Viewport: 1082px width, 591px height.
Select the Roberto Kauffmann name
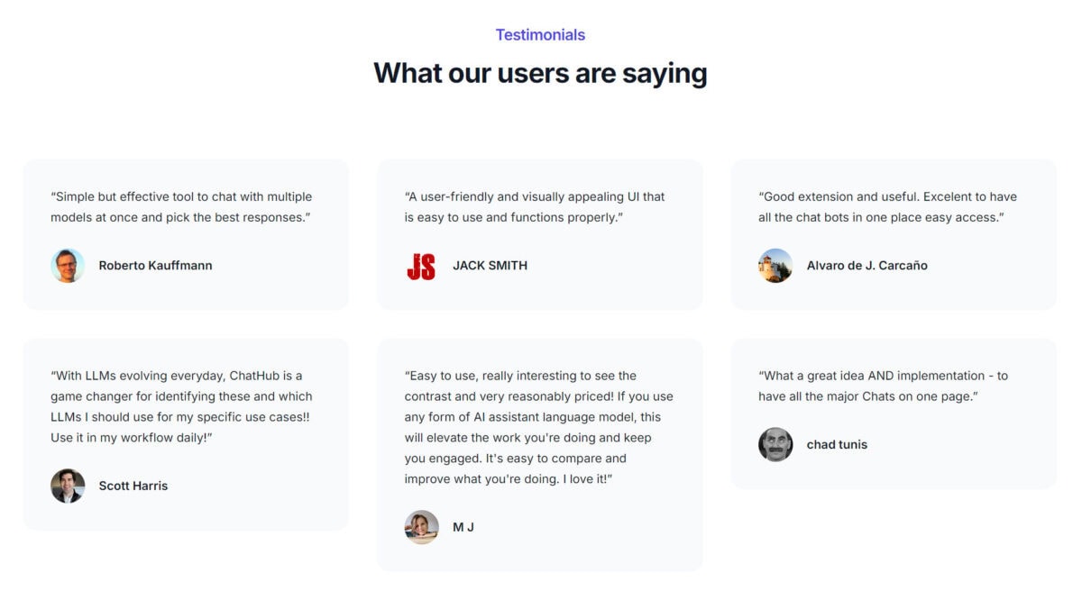pyautogui.click(x=155, y=266)
